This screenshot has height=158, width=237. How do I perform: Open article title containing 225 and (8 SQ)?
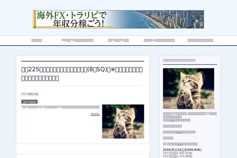pyautogui.click(x=82, y=74)
